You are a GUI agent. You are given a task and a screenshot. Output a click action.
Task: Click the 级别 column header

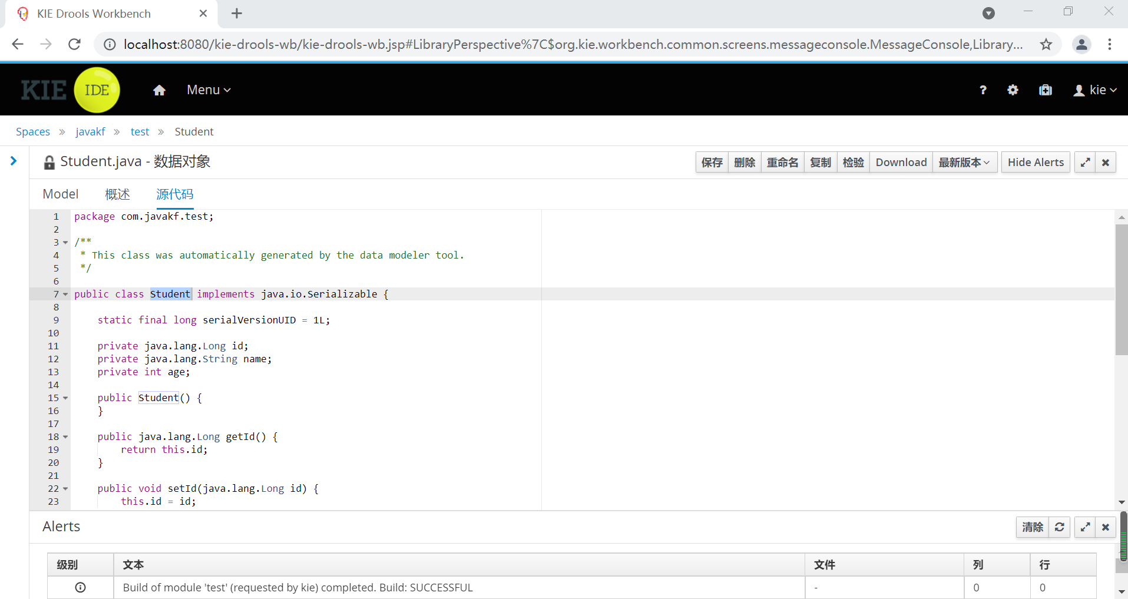(81, 565)
